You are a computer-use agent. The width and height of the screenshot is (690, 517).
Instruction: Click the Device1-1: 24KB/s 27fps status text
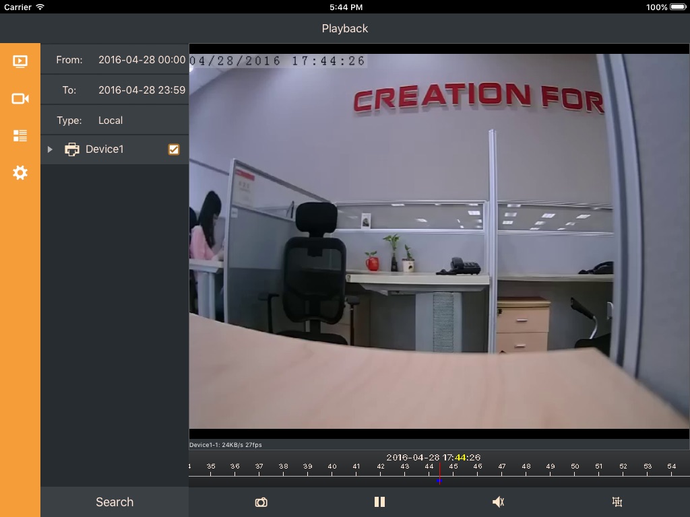pyautogui.click(x=225, y=445)
